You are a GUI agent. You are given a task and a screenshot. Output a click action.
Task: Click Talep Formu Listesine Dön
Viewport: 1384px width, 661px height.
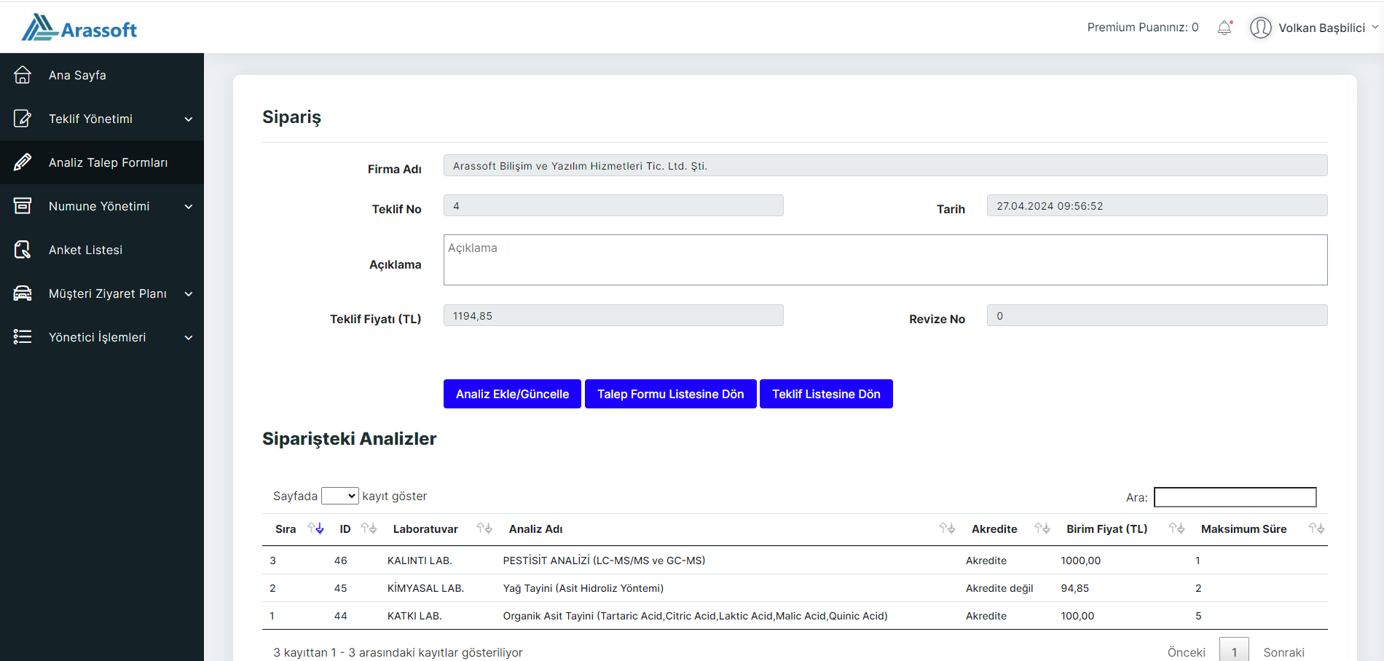[670, 394]
